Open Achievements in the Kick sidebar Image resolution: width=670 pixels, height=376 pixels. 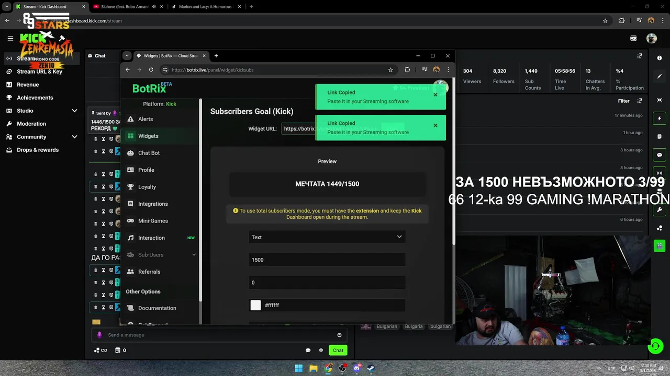[x=35, y=98]
